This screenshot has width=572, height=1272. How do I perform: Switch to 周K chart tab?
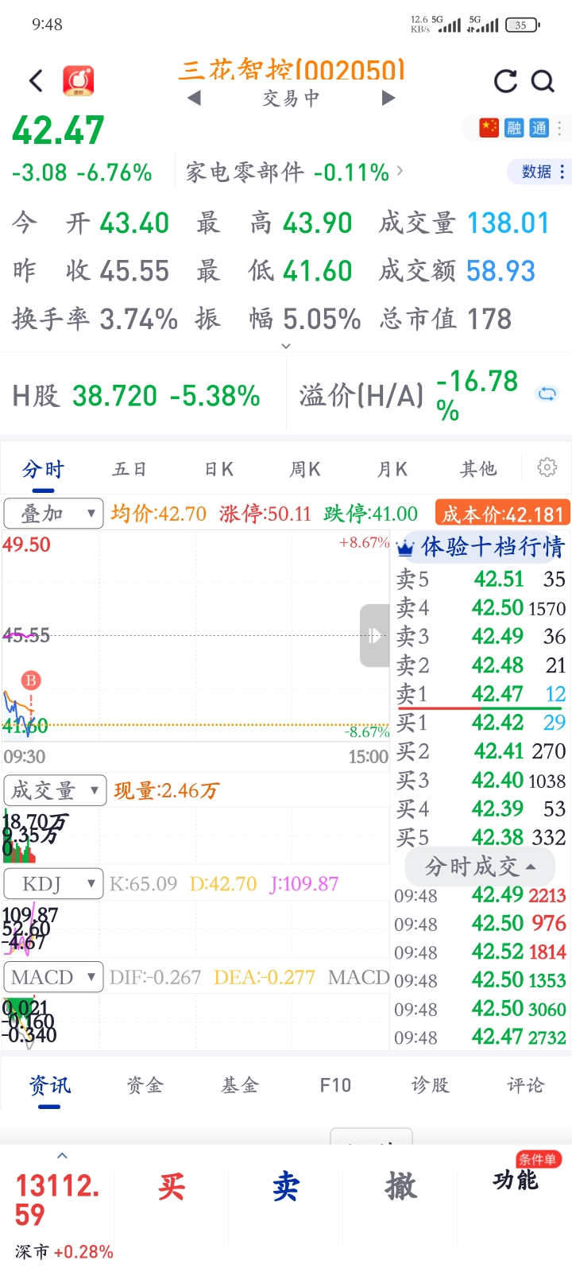coord(304,469)
